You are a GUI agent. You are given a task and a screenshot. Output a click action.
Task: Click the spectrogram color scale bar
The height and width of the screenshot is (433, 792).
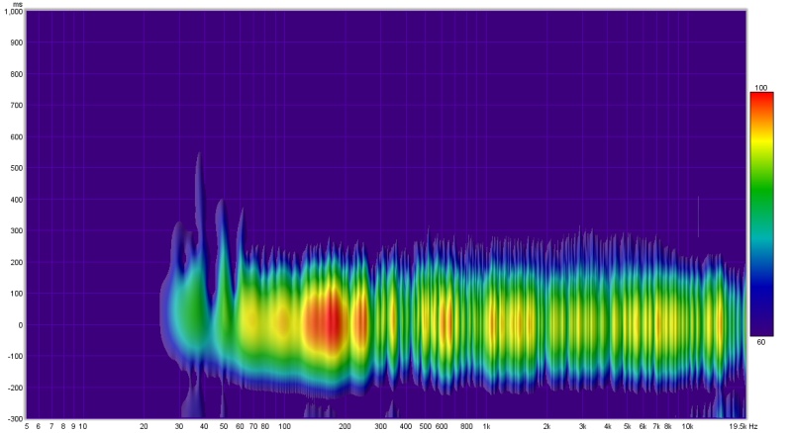761,214
